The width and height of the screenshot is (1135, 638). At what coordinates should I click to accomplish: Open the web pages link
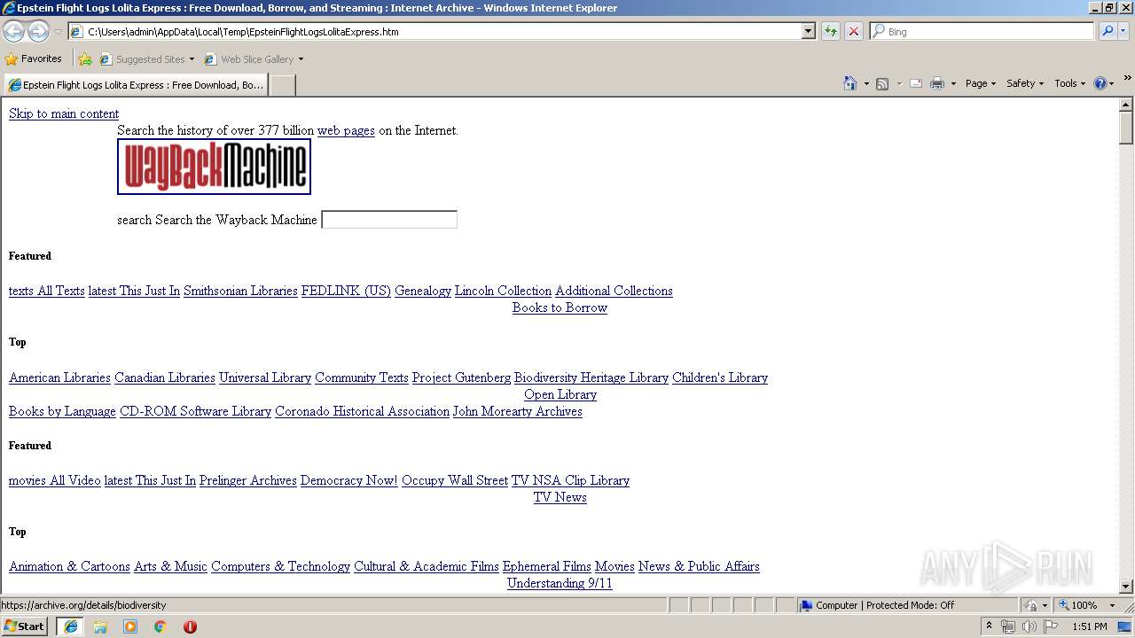(x=346, y=130)
